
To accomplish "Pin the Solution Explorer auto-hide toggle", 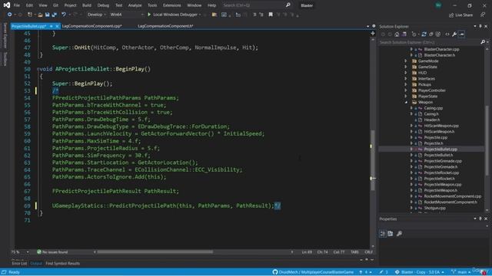I will 480,26.
